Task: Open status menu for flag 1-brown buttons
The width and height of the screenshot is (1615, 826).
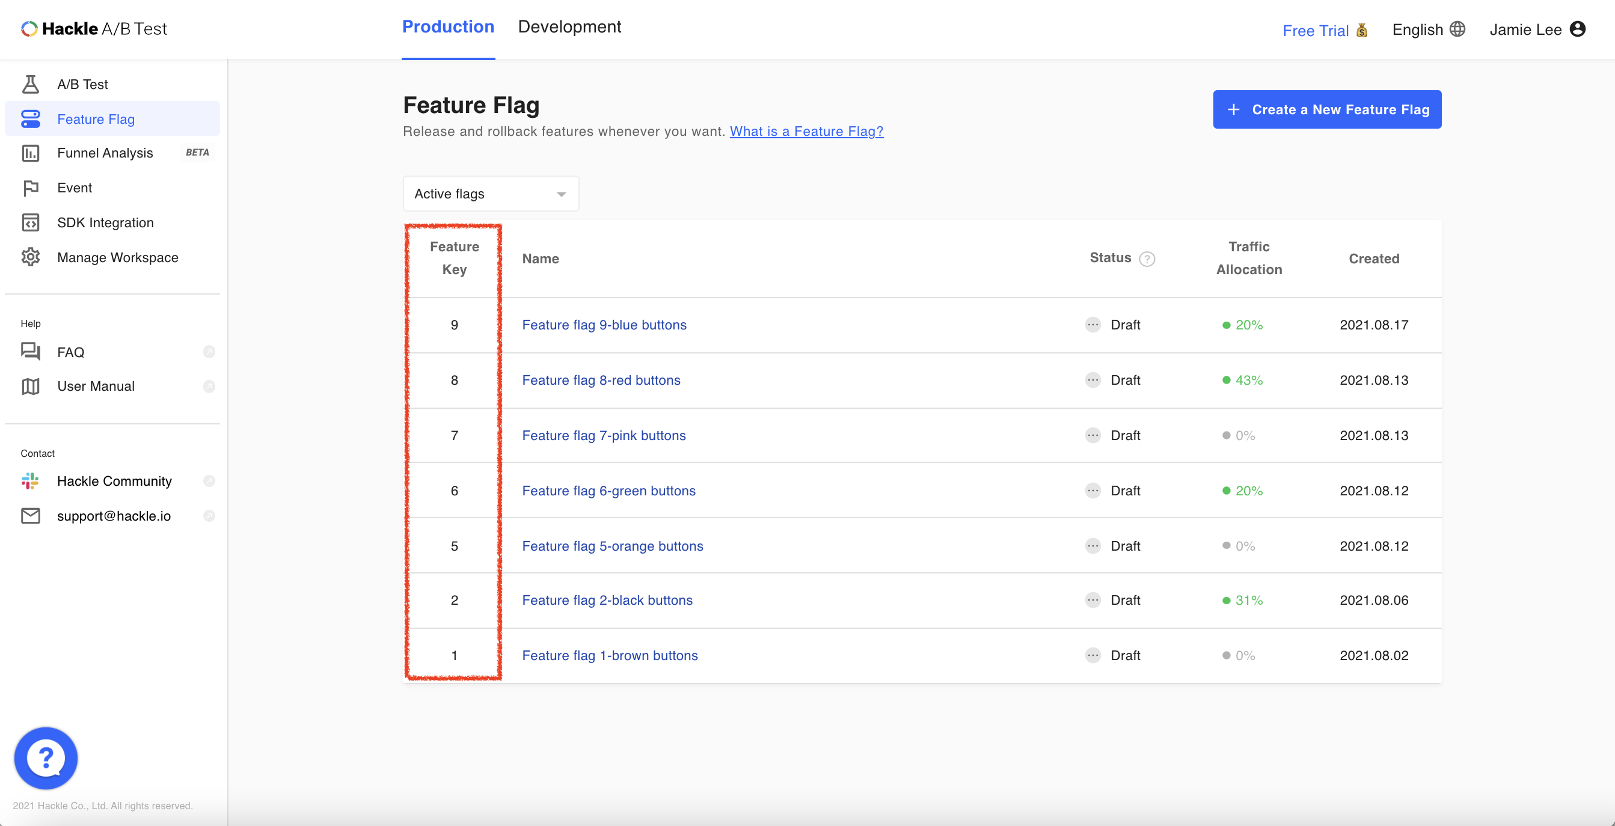Action: pyautogui.click(x=1092, y=655)
